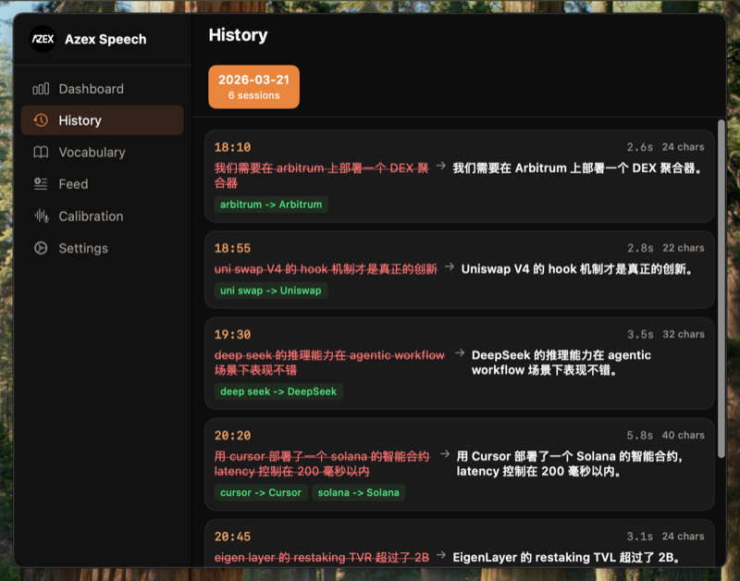Image resolution: width=740 pixels, height=581 pixels.
Task: Click the 3.1s duration label
Action: (639, 537)
